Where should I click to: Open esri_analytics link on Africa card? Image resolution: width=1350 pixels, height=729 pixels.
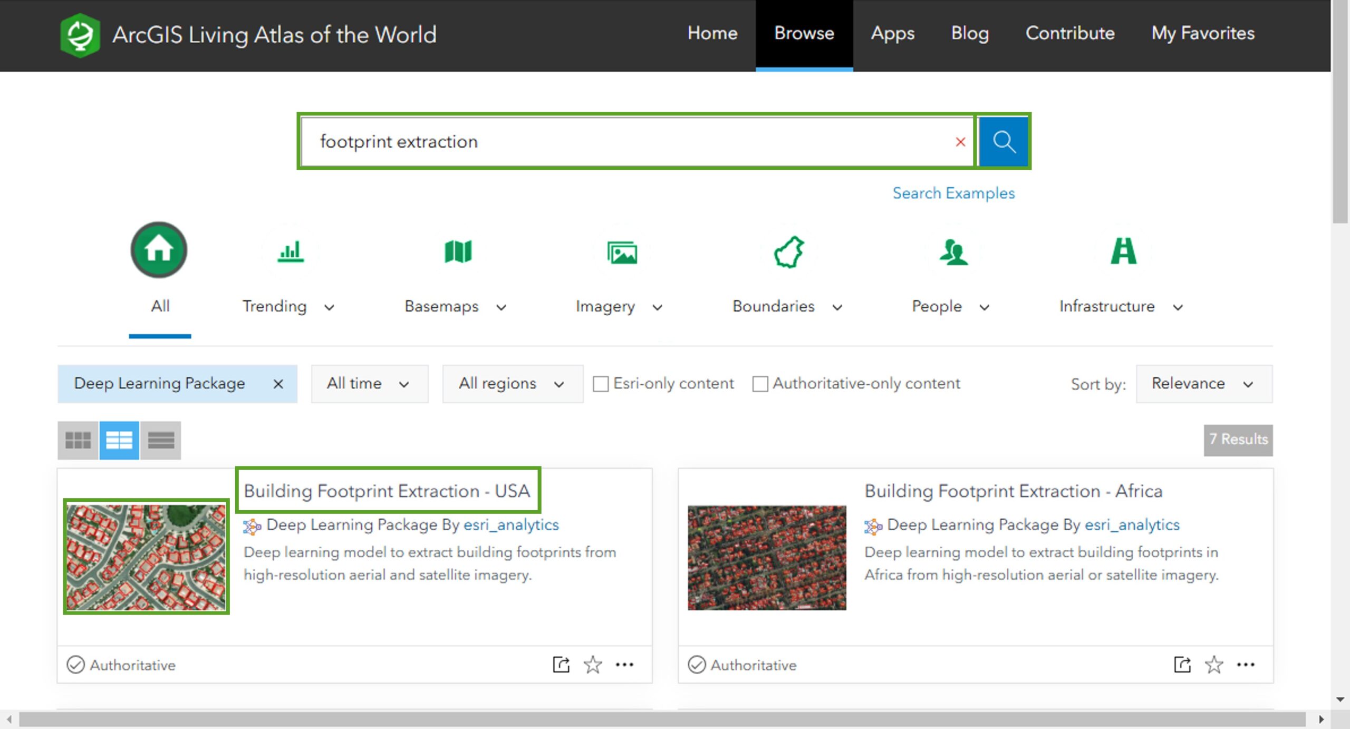tap(1132, 524)
